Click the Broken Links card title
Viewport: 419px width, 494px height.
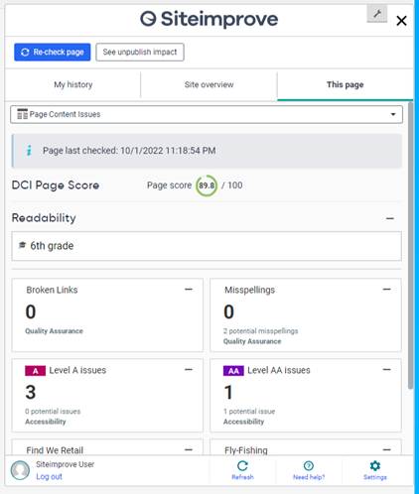click(52, 290)
